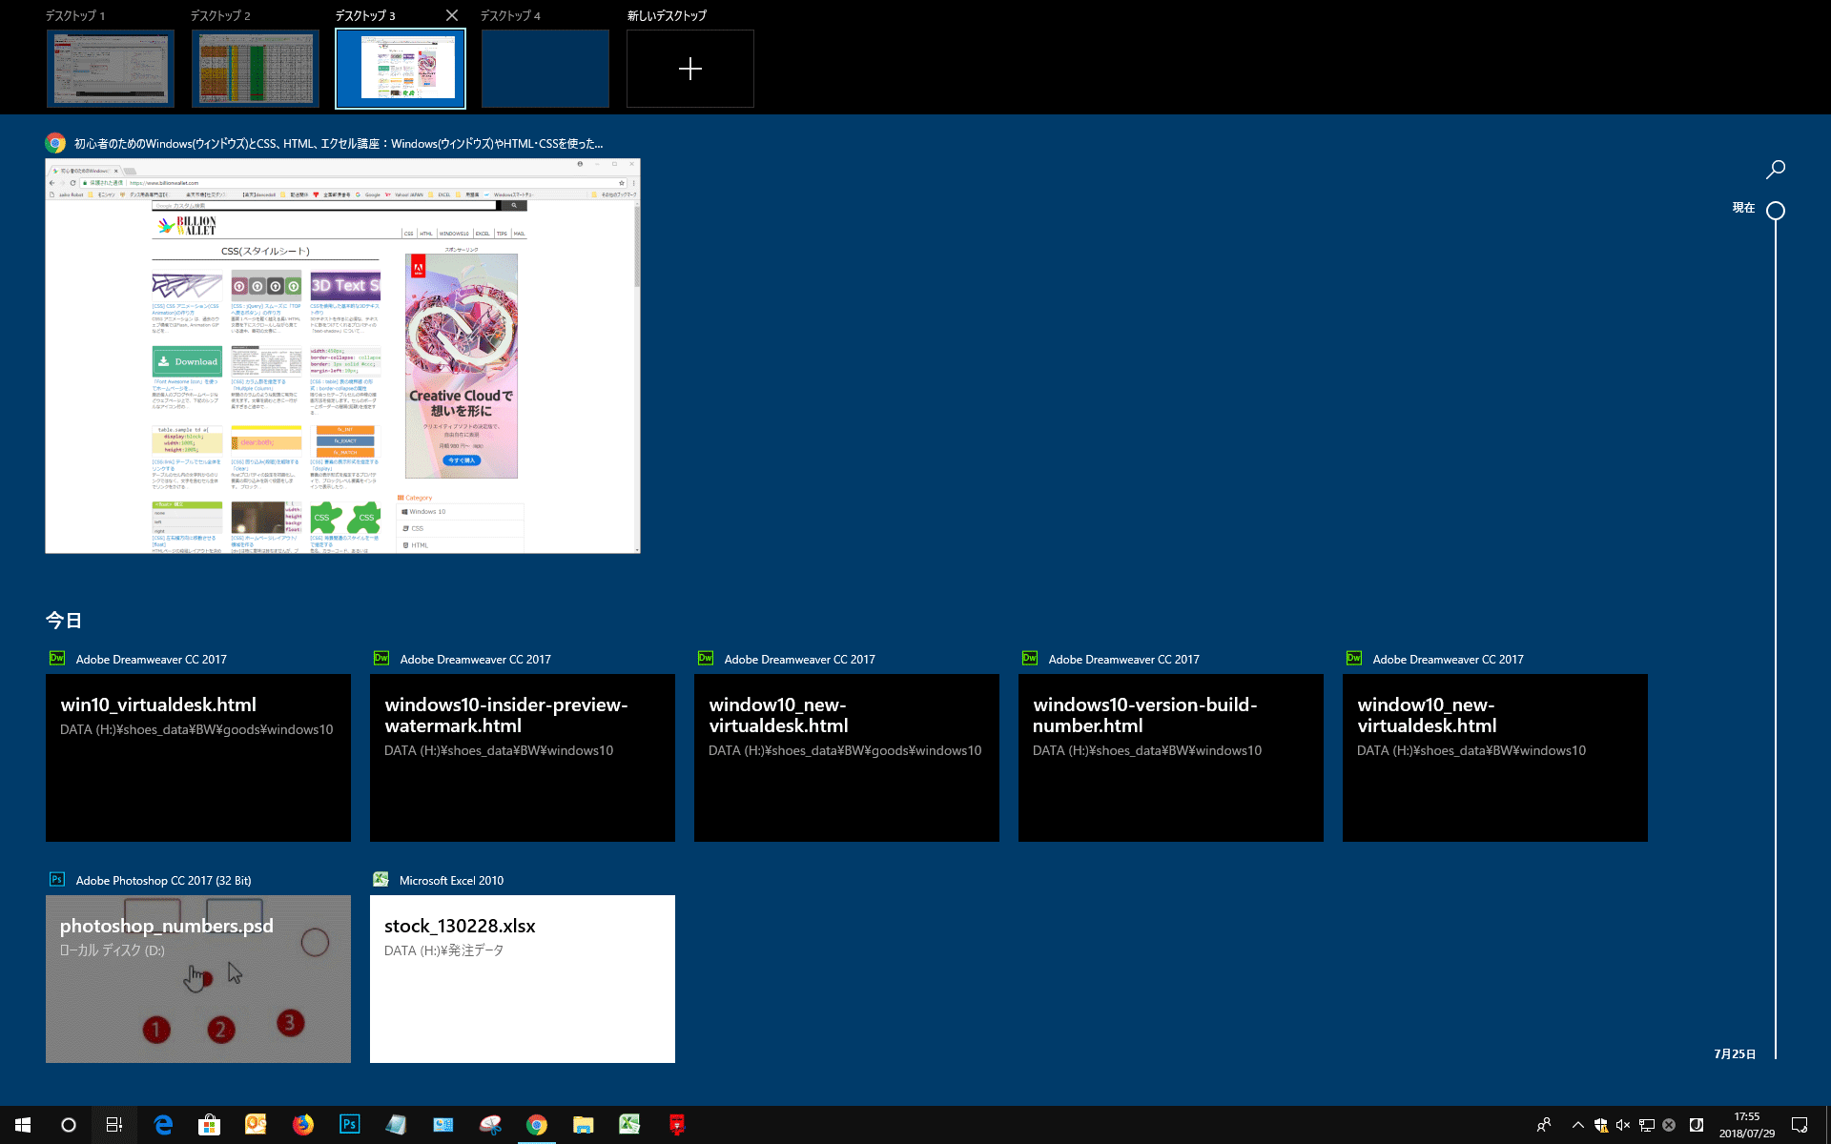The height and width of the screenshot is (1144, 1831).
Task: Open stock_130228.xlsx activity card
Action: 523,979
